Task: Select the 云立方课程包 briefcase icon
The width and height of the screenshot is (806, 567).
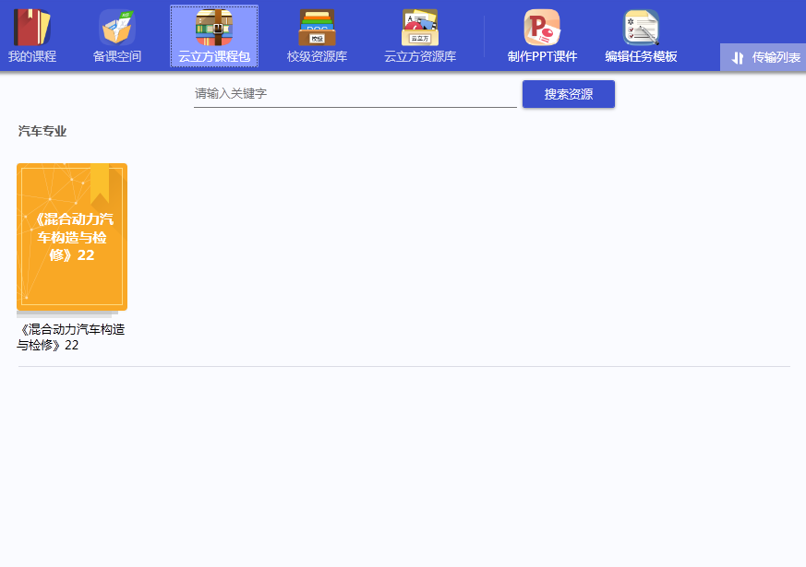Action: tap(213, 27)
